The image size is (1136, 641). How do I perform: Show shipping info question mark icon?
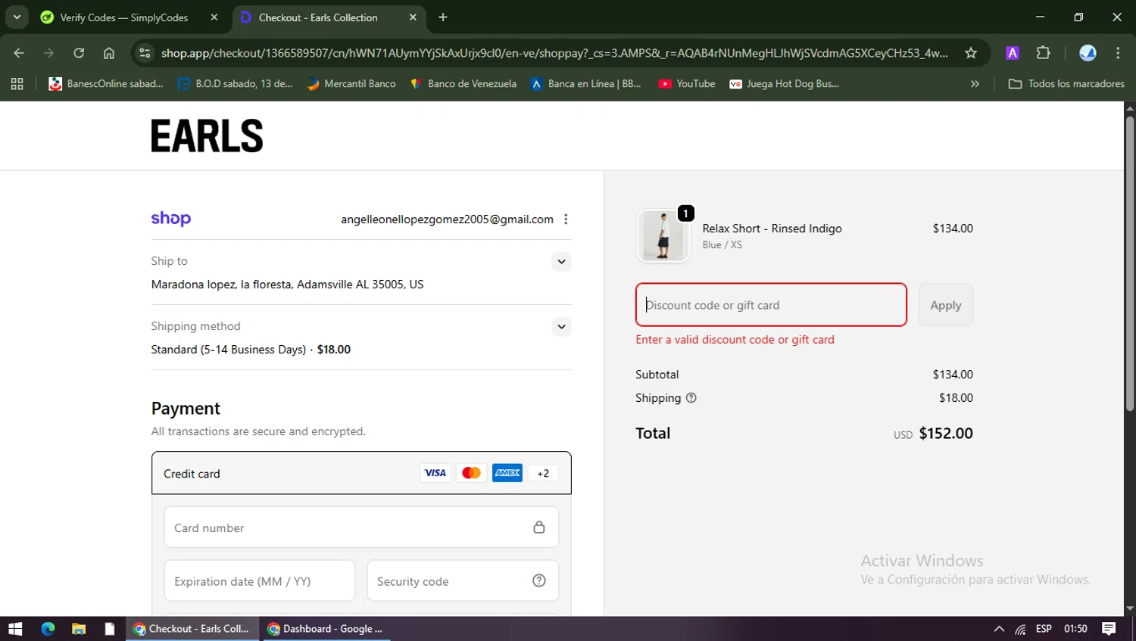691,398
